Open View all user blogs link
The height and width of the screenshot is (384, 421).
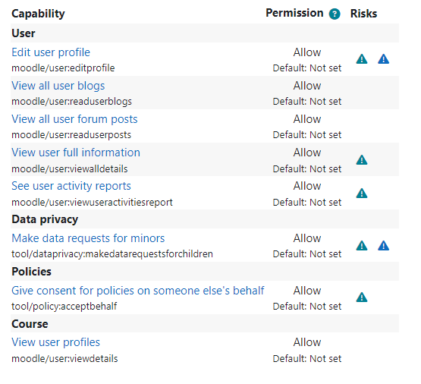pyautogui.click(x=58, y=86)
